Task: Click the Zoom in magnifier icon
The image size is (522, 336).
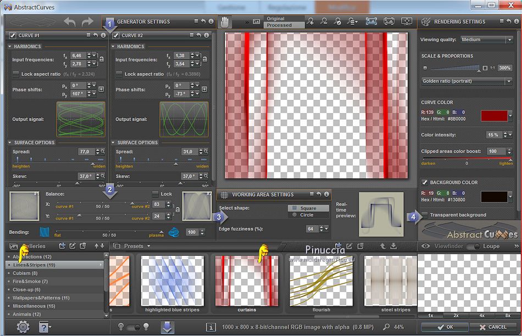Action: point(310,21)
